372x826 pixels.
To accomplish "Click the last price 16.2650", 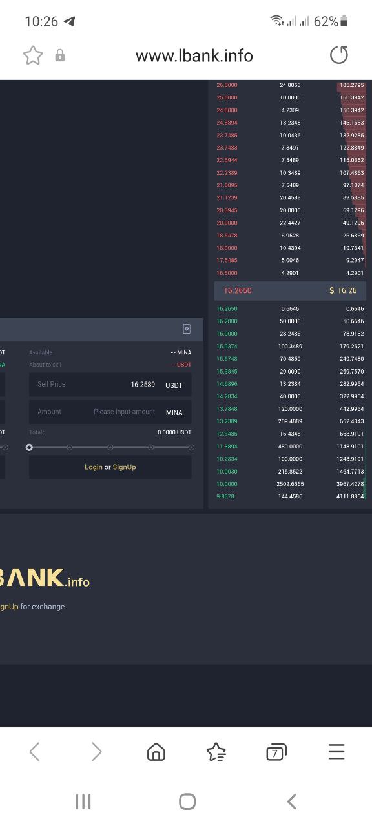I will [x=238, y=291].
